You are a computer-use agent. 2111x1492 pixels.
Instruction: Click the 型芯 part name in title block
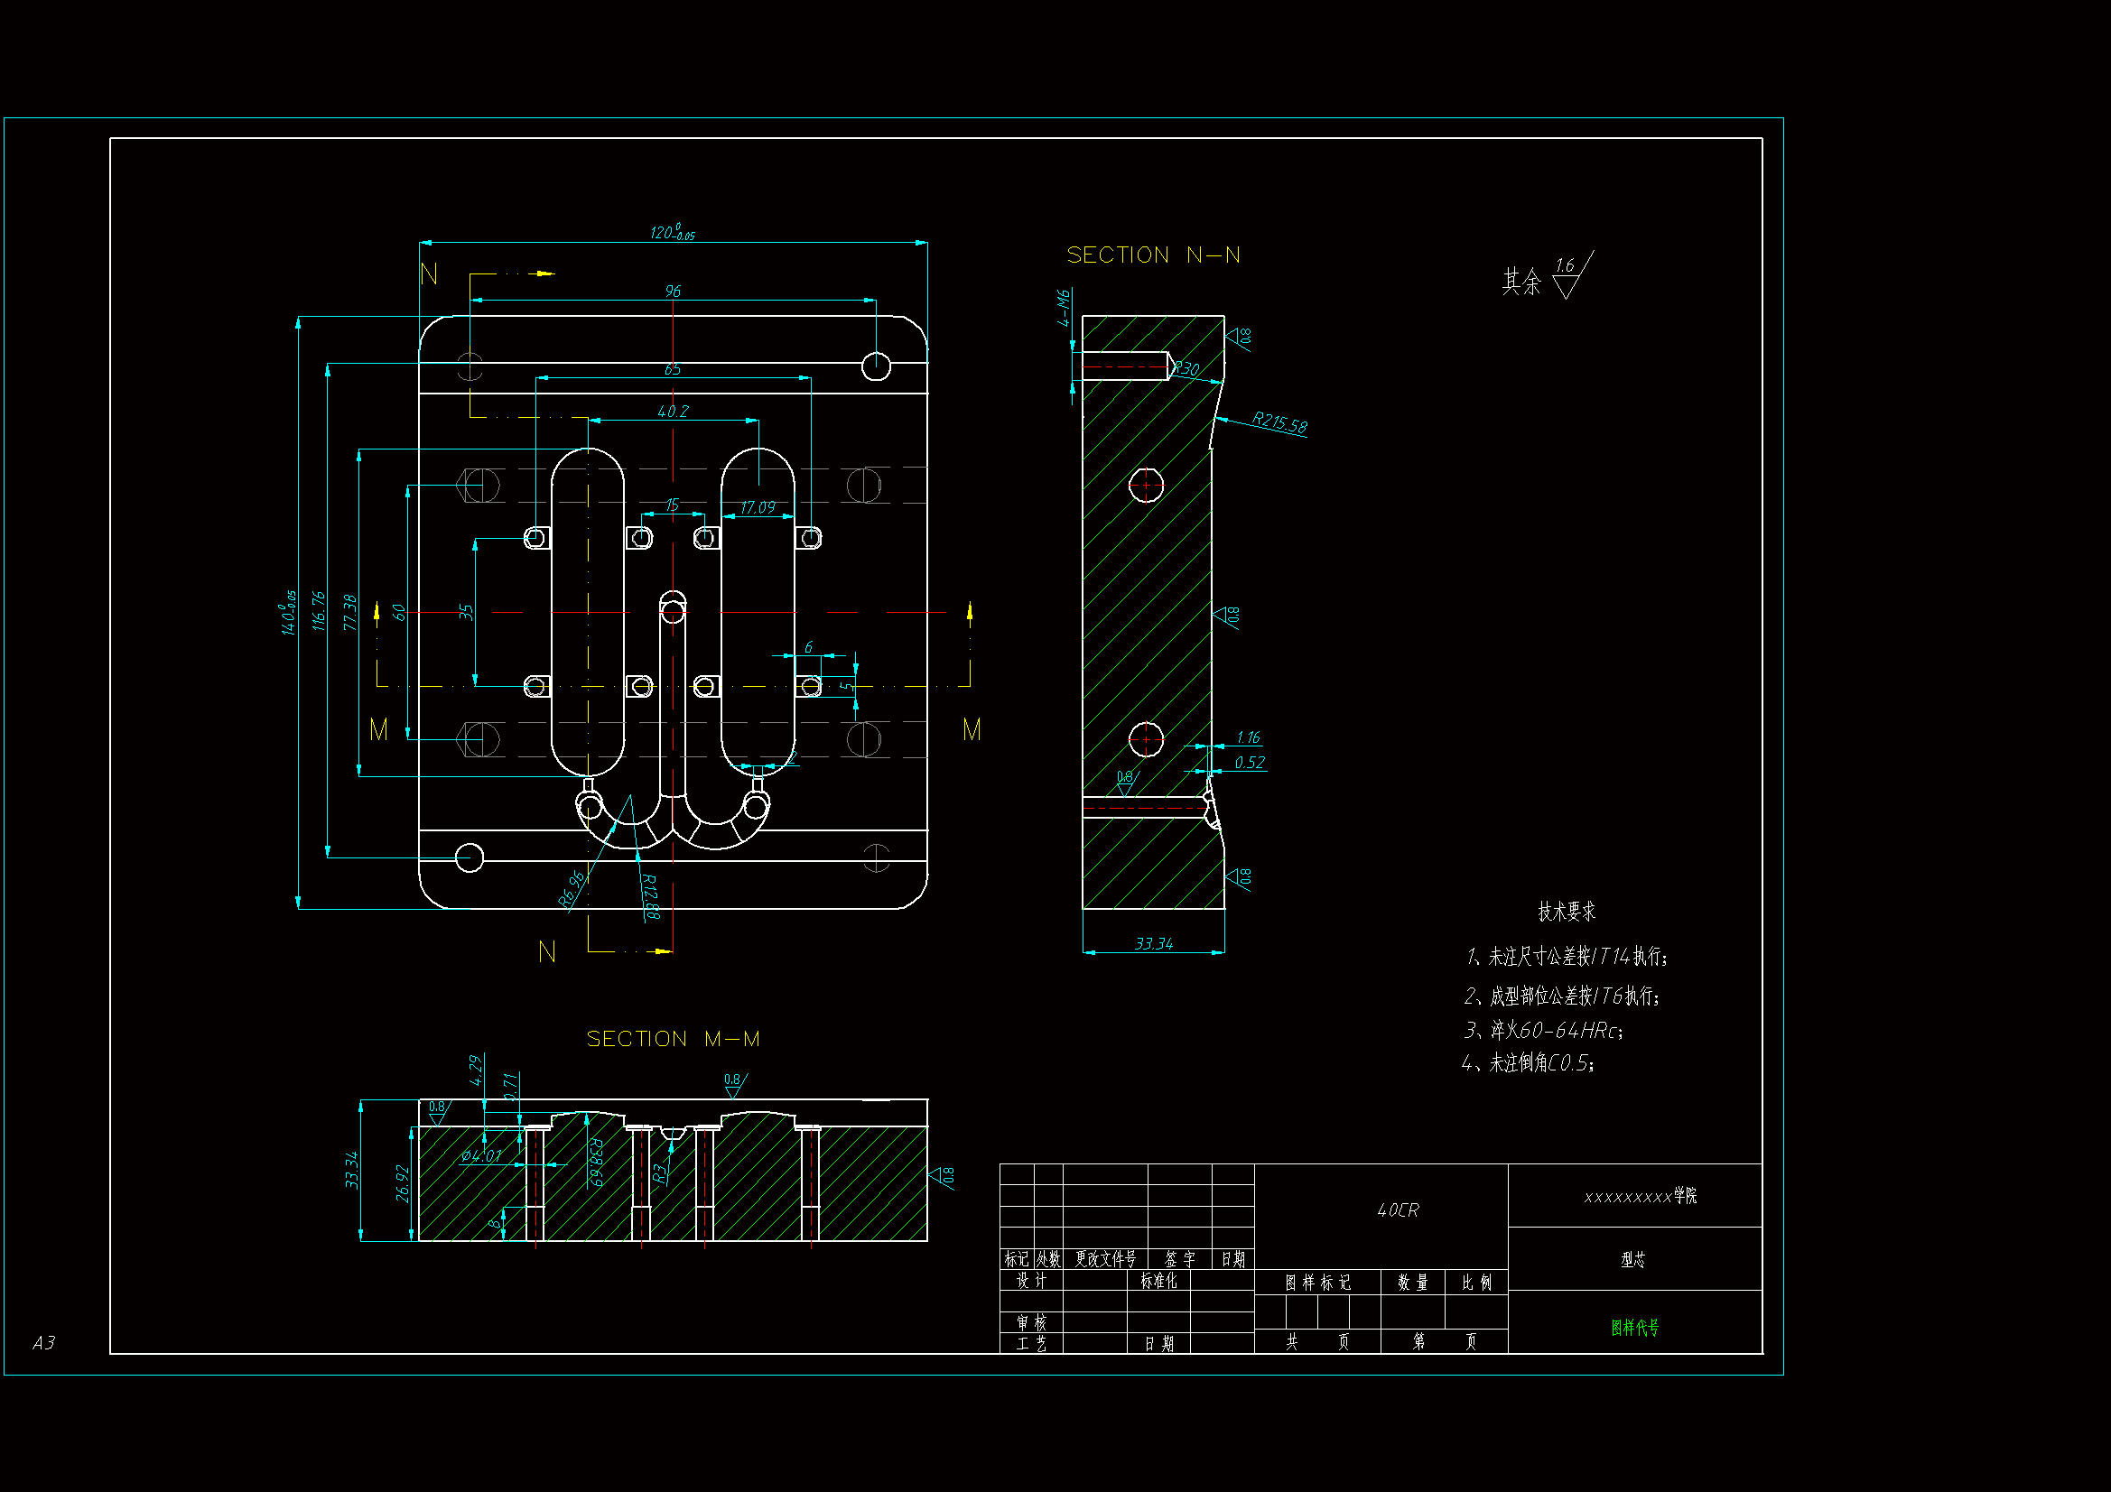(x=1632, y=1259)
